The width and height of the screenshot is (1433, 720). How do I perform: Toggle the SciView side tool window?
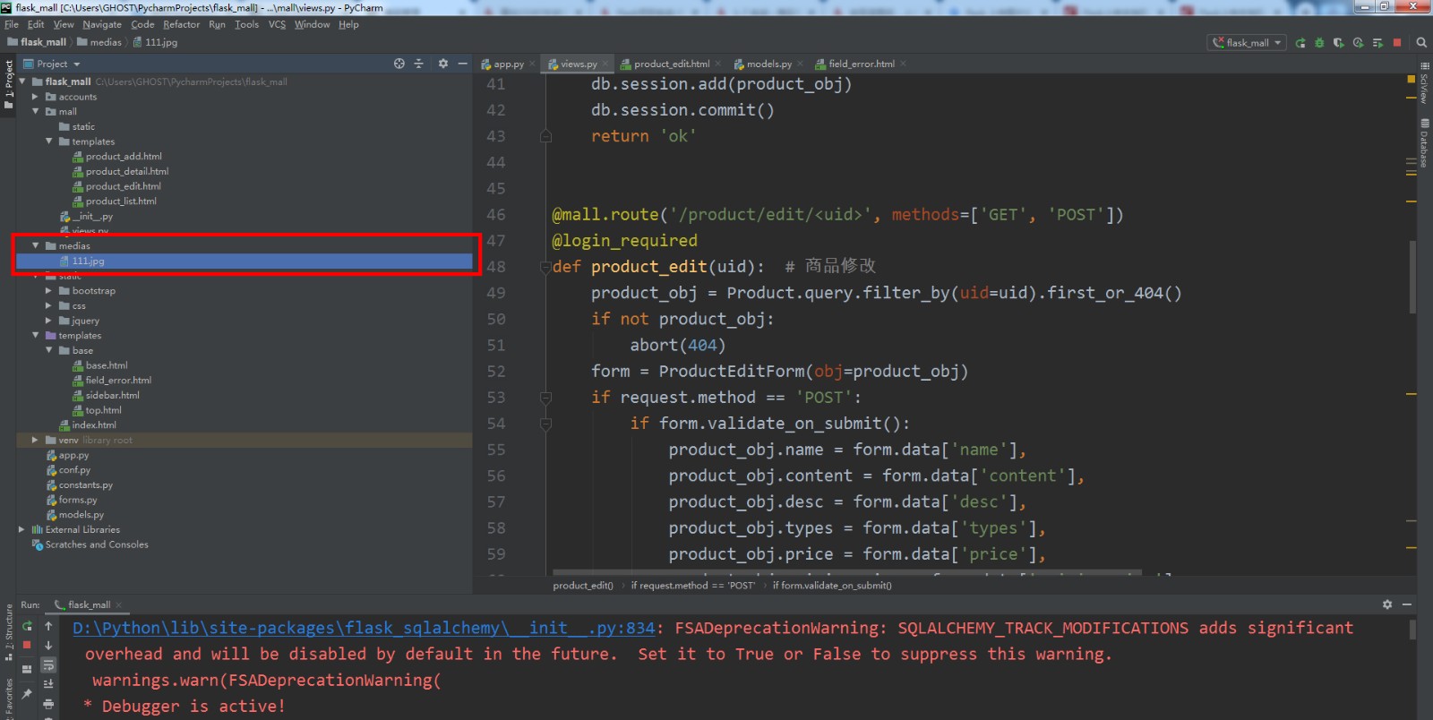coord(1424,82)
